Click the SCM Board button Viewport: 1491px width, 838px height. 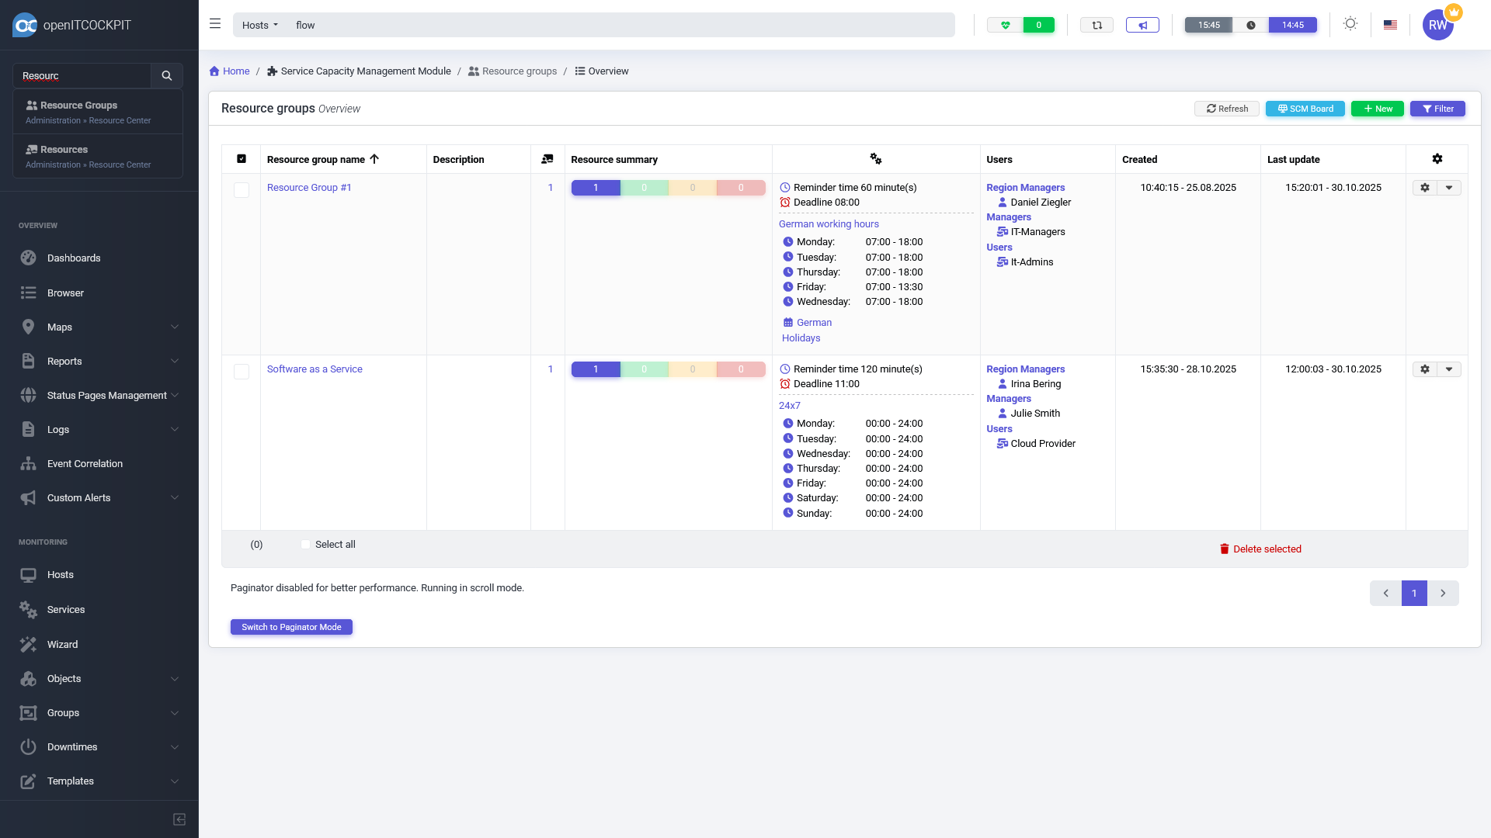(1305, 109)
